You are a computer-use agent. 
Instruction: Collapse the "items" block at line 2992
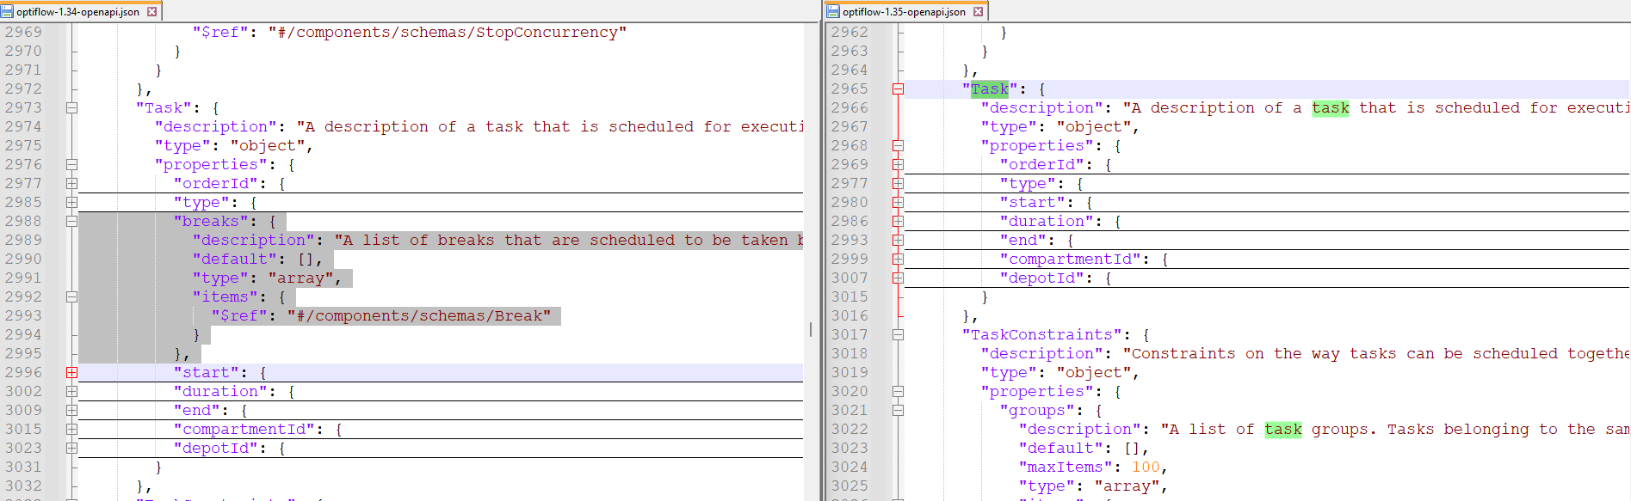(x=71, y=297)
